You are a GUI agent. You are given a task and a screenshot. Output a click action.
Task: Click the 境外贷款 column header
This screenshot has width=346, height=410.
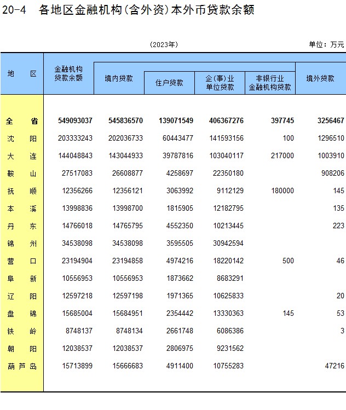click(x=321, y=78)
